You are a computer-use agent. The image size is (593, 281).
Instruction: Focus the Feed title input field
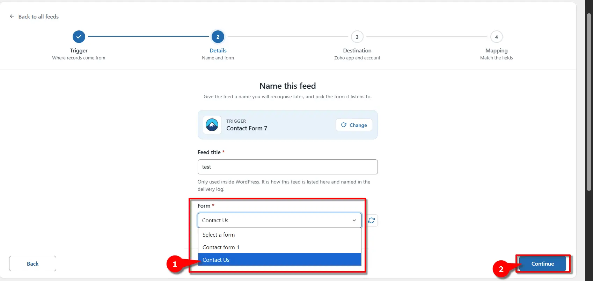(x=287, y=167)
